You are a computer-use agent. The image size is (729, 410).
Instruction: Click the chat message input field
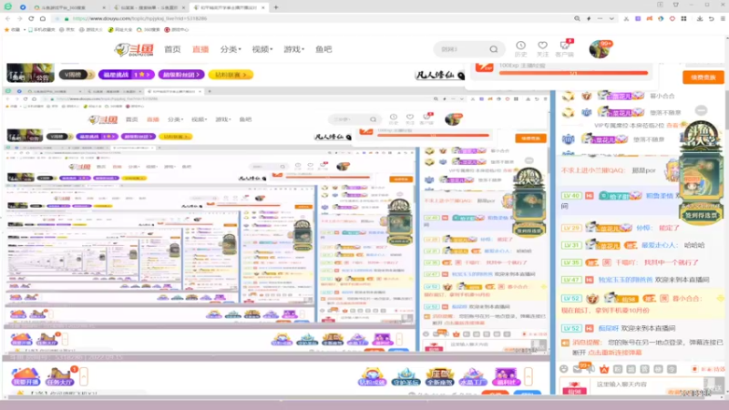pyautogui.click(x=646, y=384)
